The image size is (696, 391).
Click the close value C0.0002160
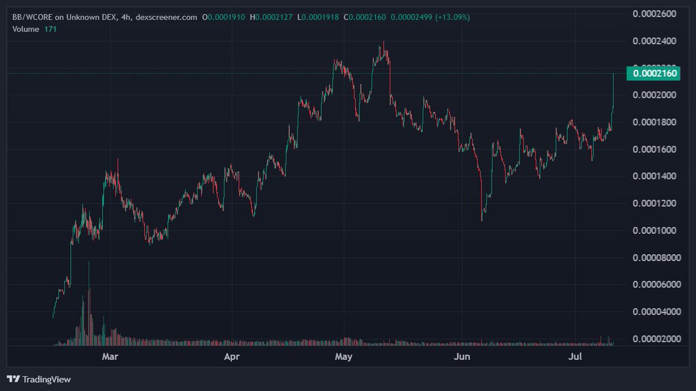(x=365, y=17)
